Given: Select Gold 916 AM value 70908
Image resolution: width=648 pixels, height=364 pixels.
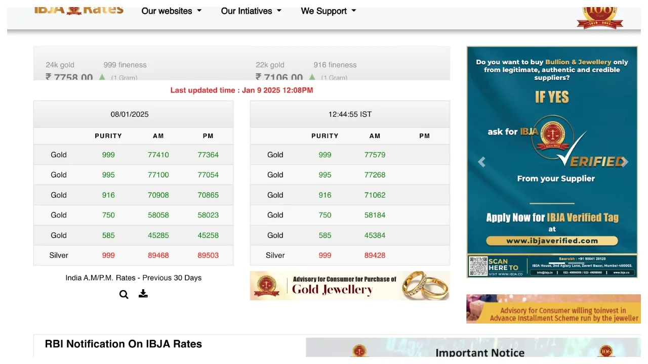Looking at the screenshot, I should click(x=158, y=195).
